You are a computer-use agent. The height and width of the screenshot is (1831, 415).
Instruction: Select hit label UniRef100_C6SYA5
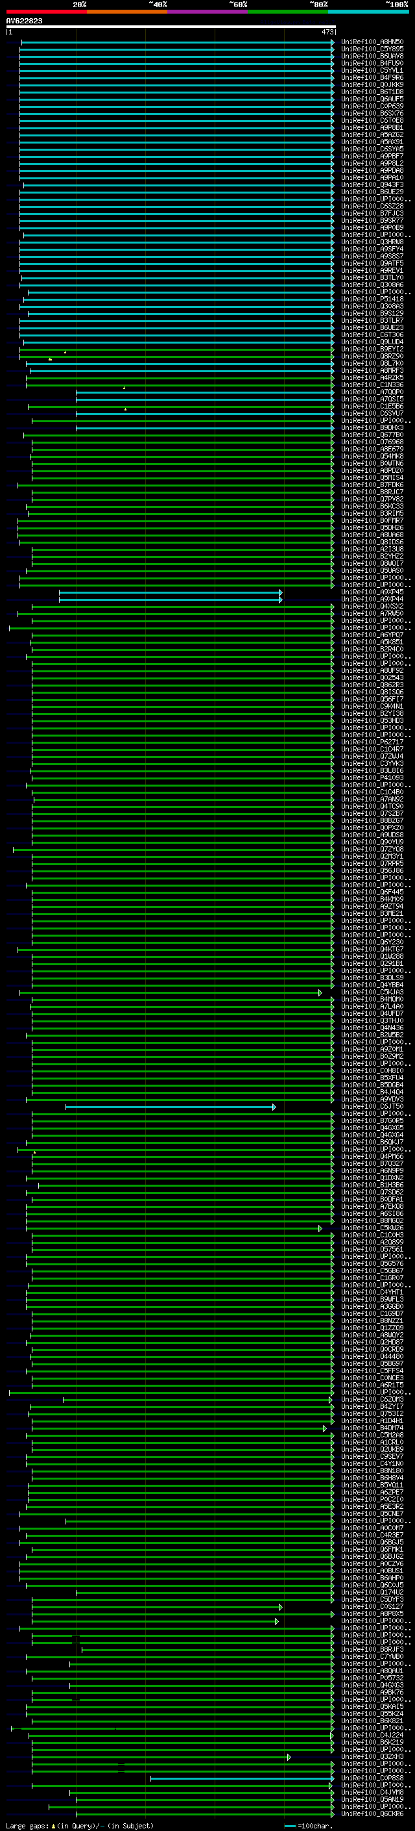(x=372, y=149)
